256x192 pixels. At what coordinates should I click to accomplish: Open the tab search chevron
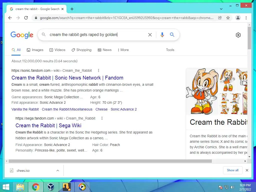(221, 9)
